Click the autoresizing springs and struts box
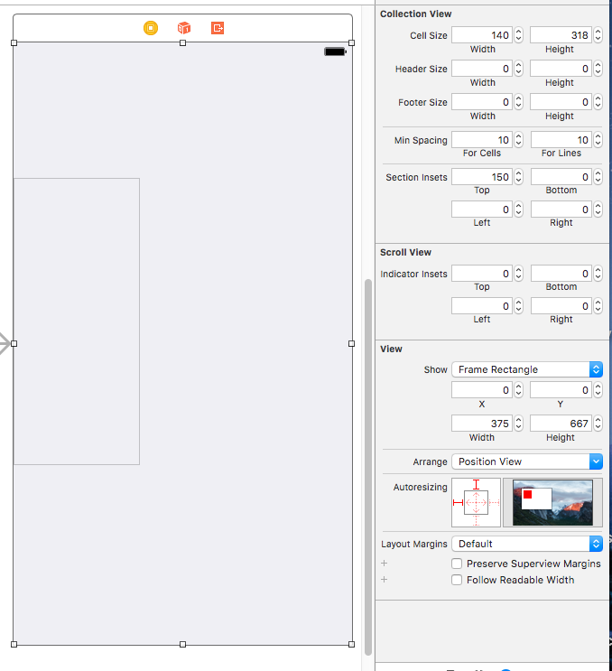Screen dimensions: 612x671 coord(476,502)
